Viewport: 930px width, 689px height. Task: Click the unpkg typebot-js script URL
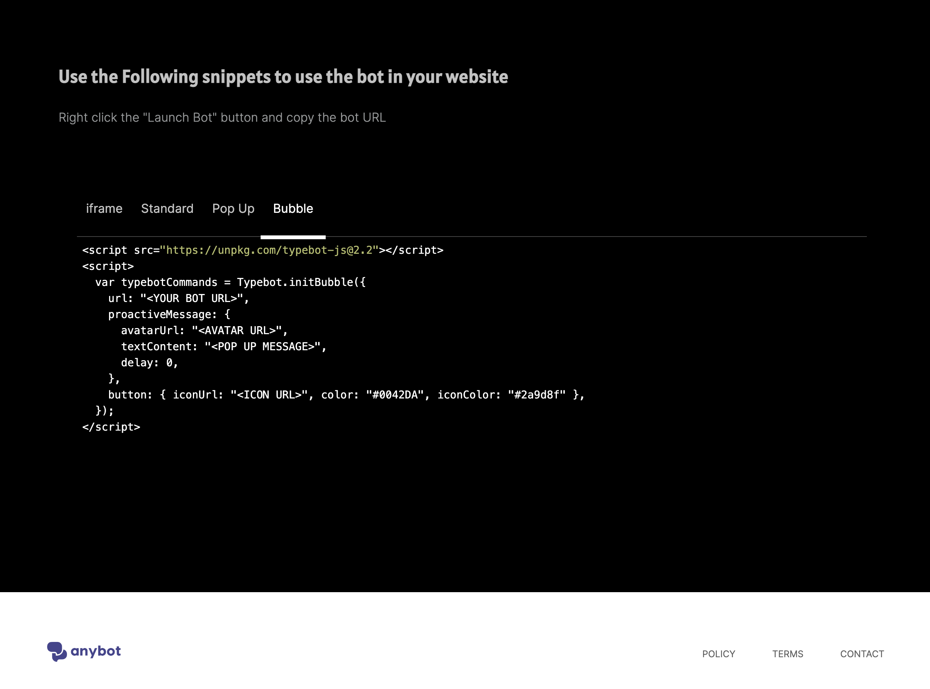click(x=269, y=250)
